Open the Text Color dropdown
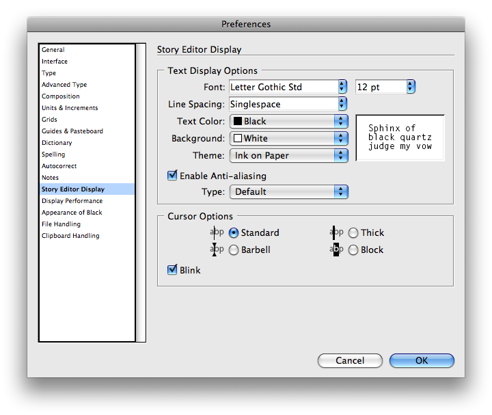The height and width of the screenshot is (415, 492). click(288, 121)
